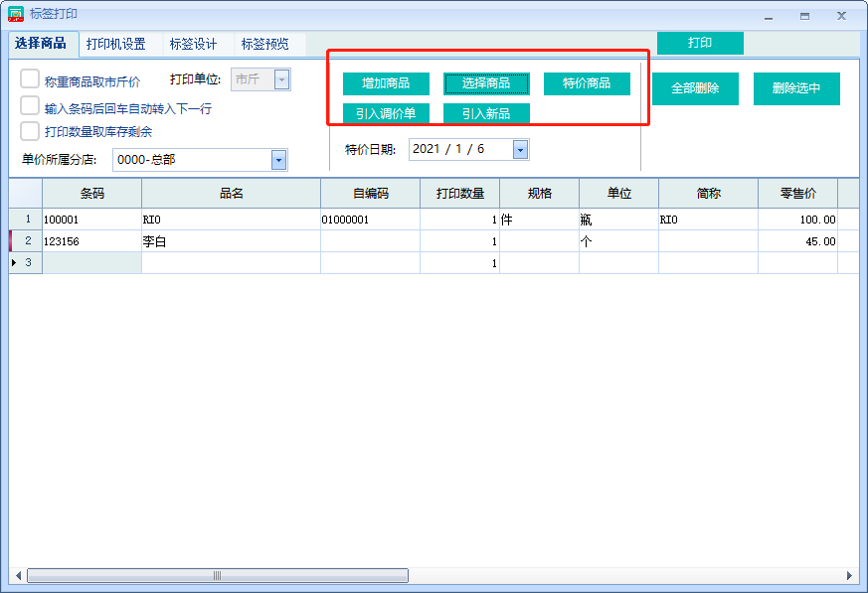Viewport: 868px width, 593px height.
Task: Enable 称重商品取市斤价 checkbox
Action: [x=30, y=78]
